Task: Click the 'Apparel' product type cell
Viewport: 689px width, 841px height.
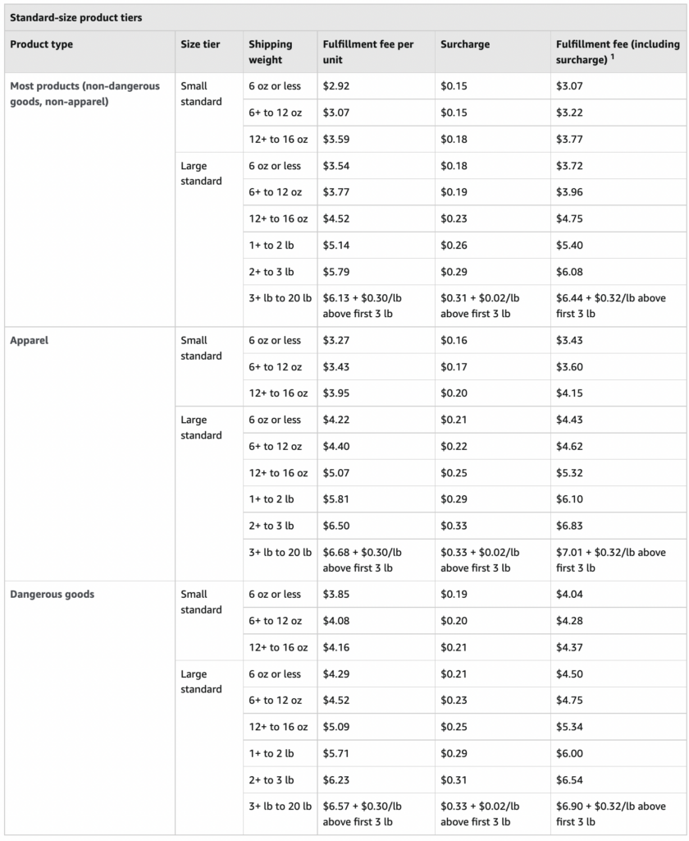Action: [29, 340]
